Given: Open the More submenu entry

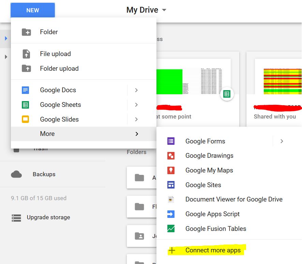Looking at the screenshot, I should pyautogui.click(x=84, y=134).
